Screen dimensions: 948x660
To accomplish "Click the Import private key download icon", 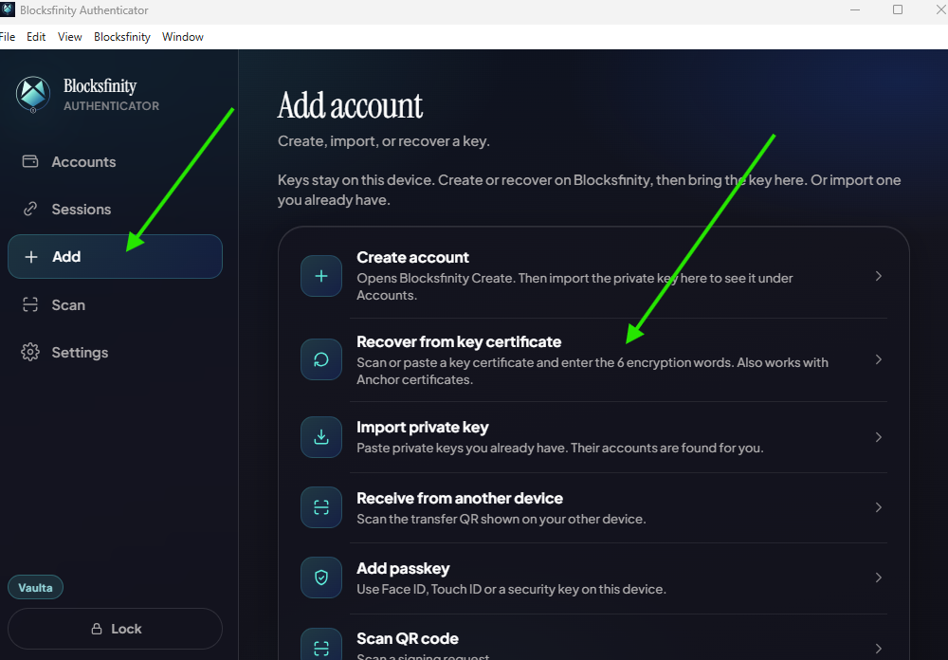I will 321,437.
